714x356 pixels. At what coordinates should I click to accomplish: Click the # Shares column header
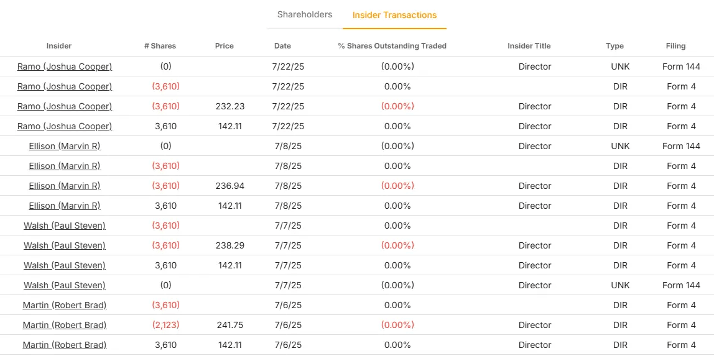160,46
